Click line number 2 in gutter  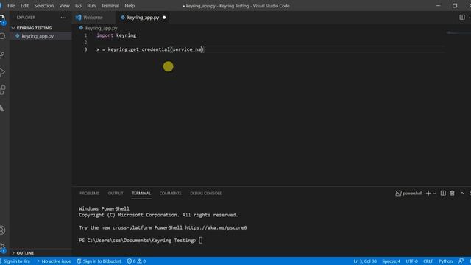[85, 43]
